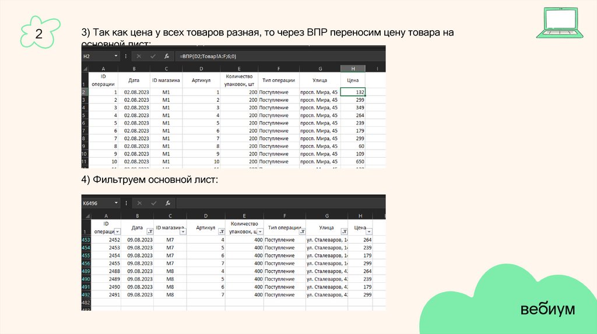597x334 pixels.
Task: Select the price cell showing 109
Action: (x=353, y=154)
